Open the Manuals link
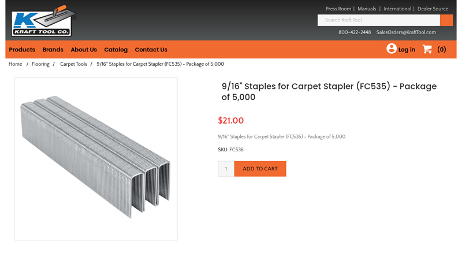The height and width of the screenshot is (260, 462). [367, 9]
